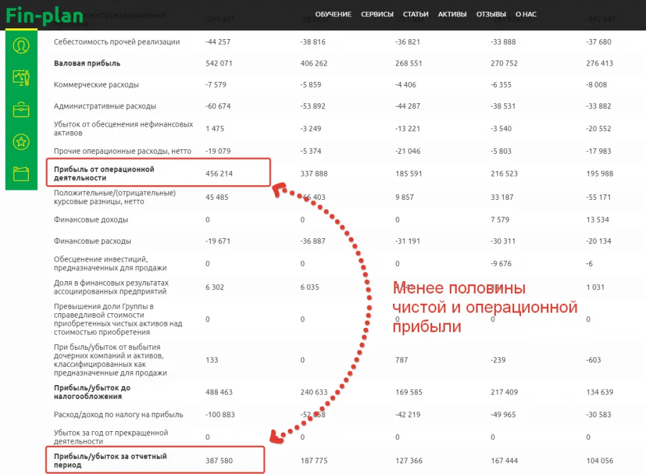Open the АКТИВЫ menu item
Image resolution: width=646 pixels, height=474 pixels.
point(452,14)
